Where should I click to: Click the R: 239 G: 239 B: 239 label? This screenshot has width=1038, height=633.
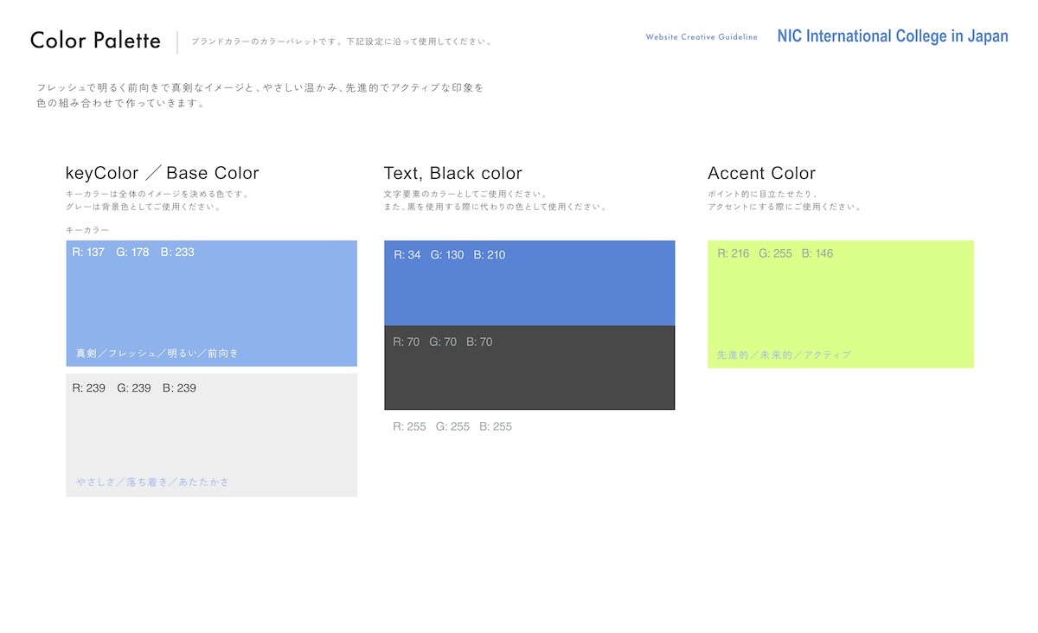[134, 388]
